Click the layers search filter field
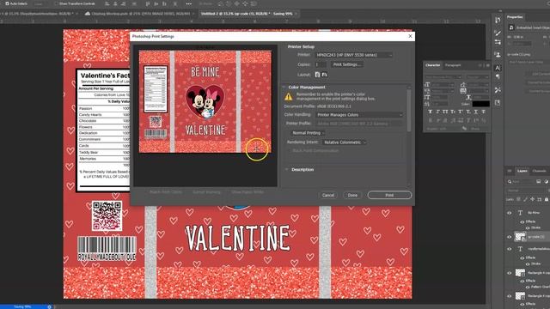The height and width of the screenshot is (309, 550). pyautogui.click(x=520, y=181)
